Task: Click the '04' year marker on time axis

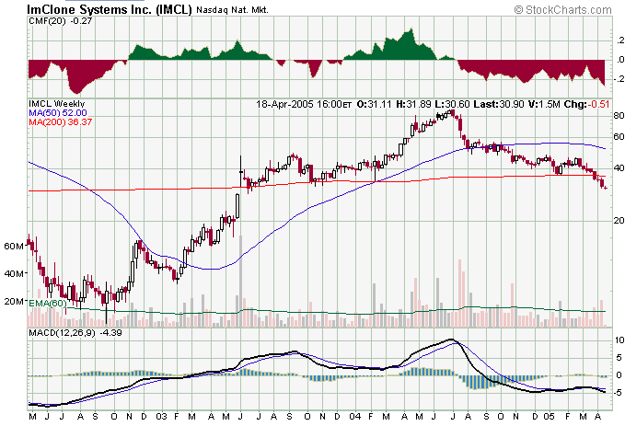Action: click(x=354, y=417)
